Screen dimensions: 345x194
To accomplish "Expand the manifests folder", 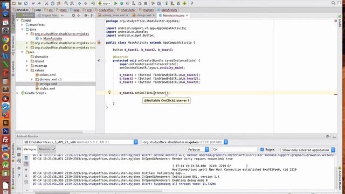I will pyautogui.click(x=22, y=25).
